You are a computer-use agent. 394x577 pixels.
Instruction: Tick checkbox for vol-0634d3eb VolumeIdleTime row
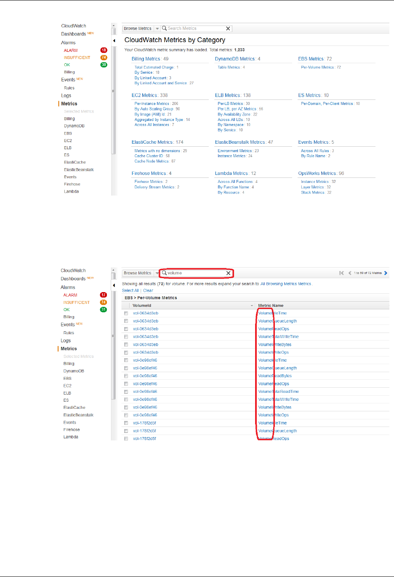(x=126, y=314)
